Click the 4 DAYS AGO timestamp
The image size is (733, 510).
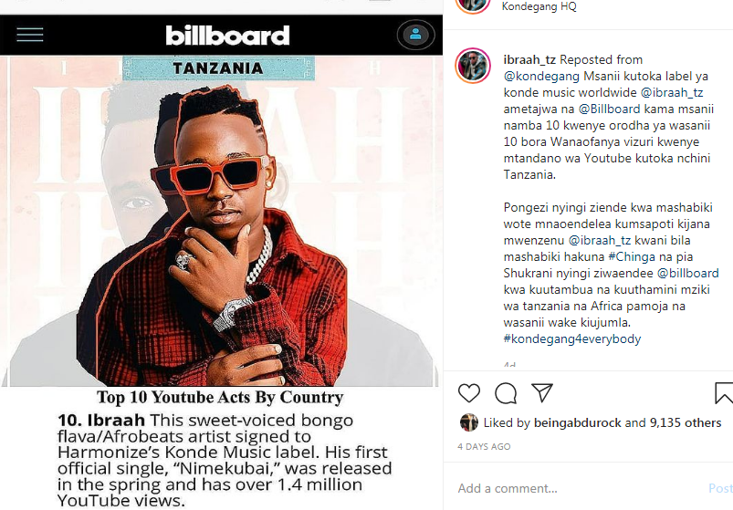coord(484,446)
